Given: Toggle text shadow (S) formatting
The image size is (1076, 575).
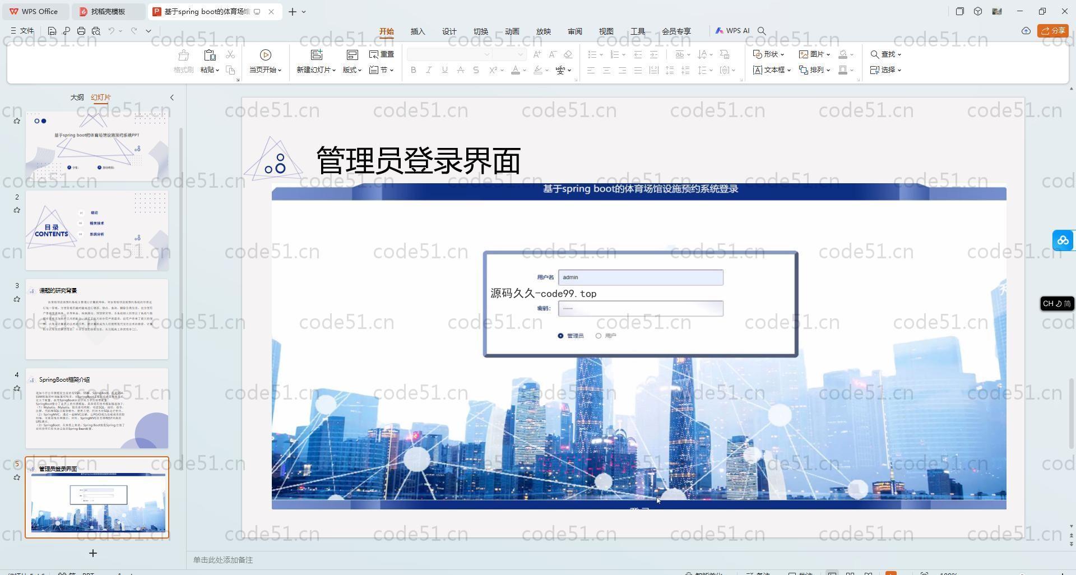Looking at the screenshot, I should coord(476,70).
